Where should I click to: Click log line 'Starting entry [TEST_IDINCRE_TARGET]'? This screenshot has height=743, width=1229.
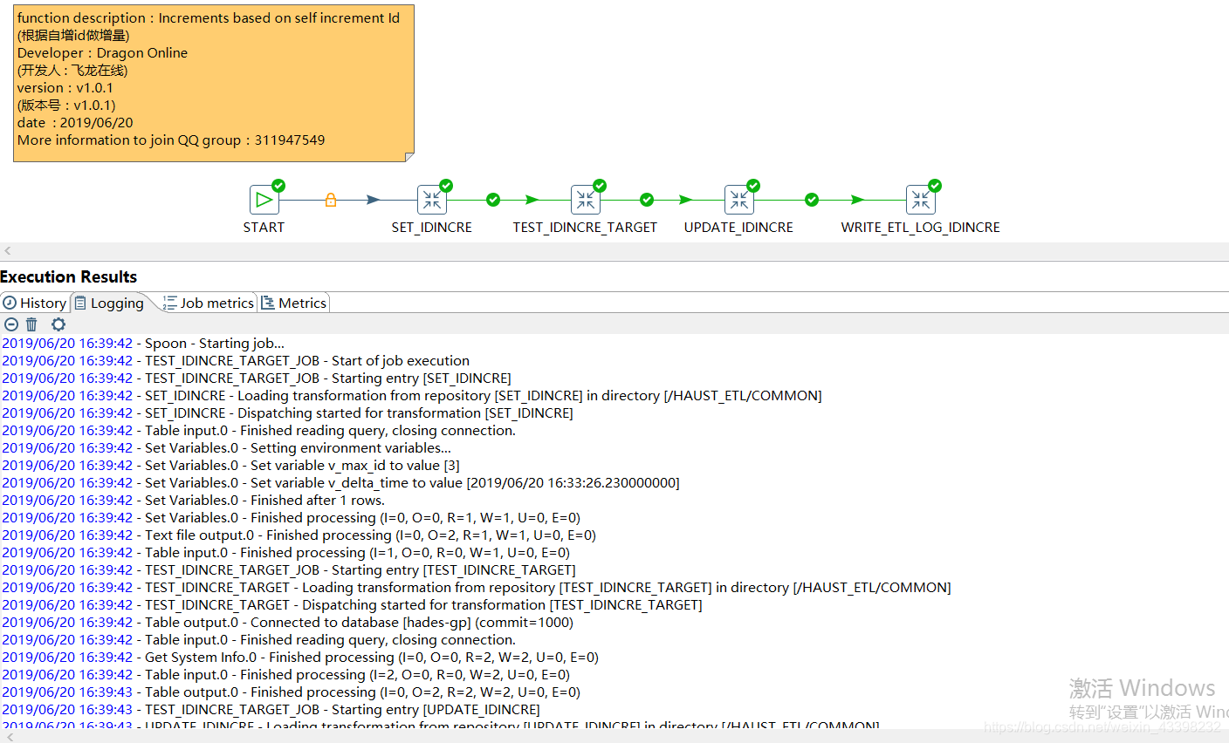coord(289,569)
